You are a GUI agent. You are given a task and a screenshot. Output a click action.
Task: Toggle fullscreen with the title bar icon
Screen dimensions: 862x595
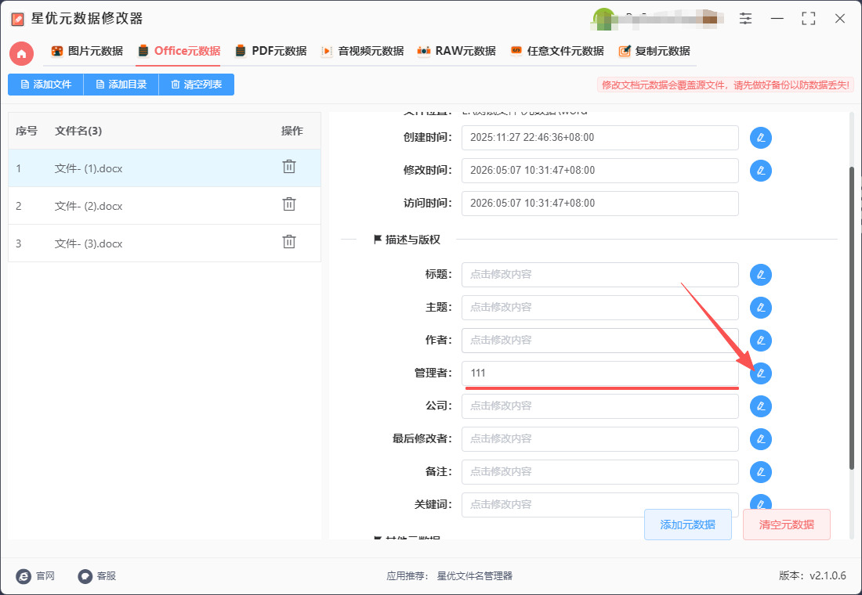pyautogui.click(x=808, y=18)
